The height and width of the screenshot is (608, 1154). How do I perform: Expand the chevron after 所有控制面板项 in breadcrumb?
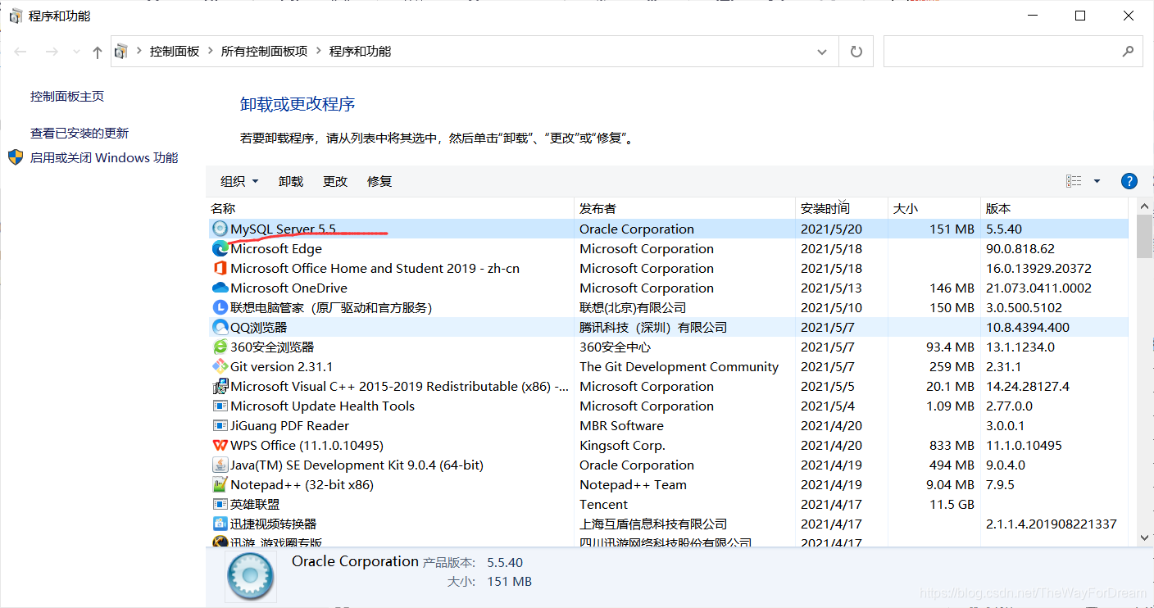point(319,52)
